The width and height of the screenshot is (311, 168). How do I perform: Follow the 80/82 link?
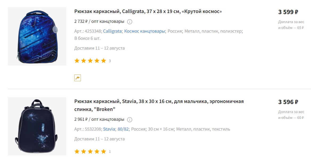(x=123, y=129)
